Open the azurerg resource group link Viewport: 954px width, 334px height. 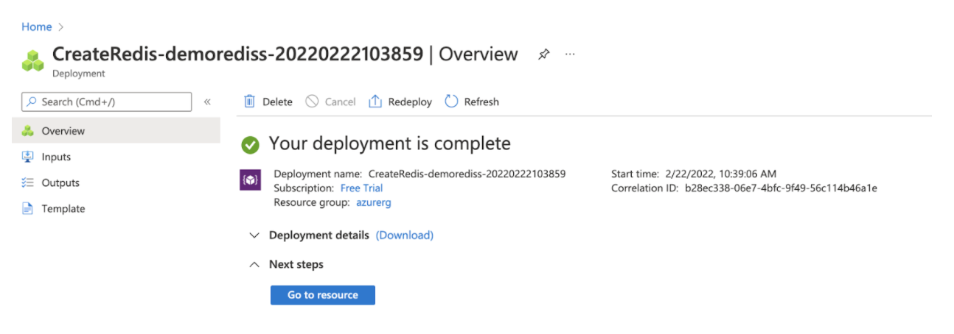(374, 202)
